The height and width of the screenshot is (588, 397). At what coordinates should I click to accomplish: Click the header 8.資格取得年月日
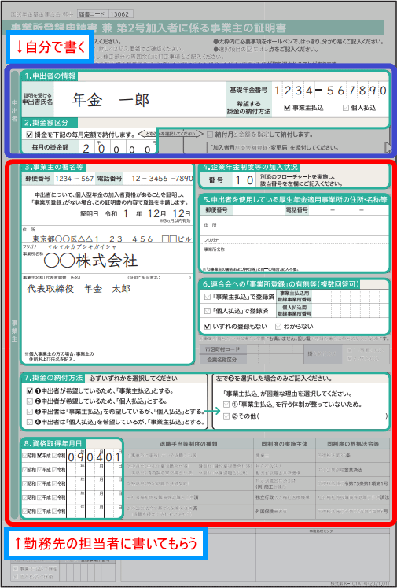pyautogui.click(x=53, y=443)
